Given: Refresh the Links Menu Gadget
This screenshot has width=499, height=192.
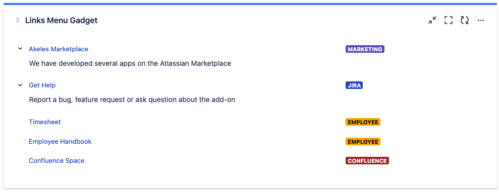Looking at the screenshot, I should (465, 20).
